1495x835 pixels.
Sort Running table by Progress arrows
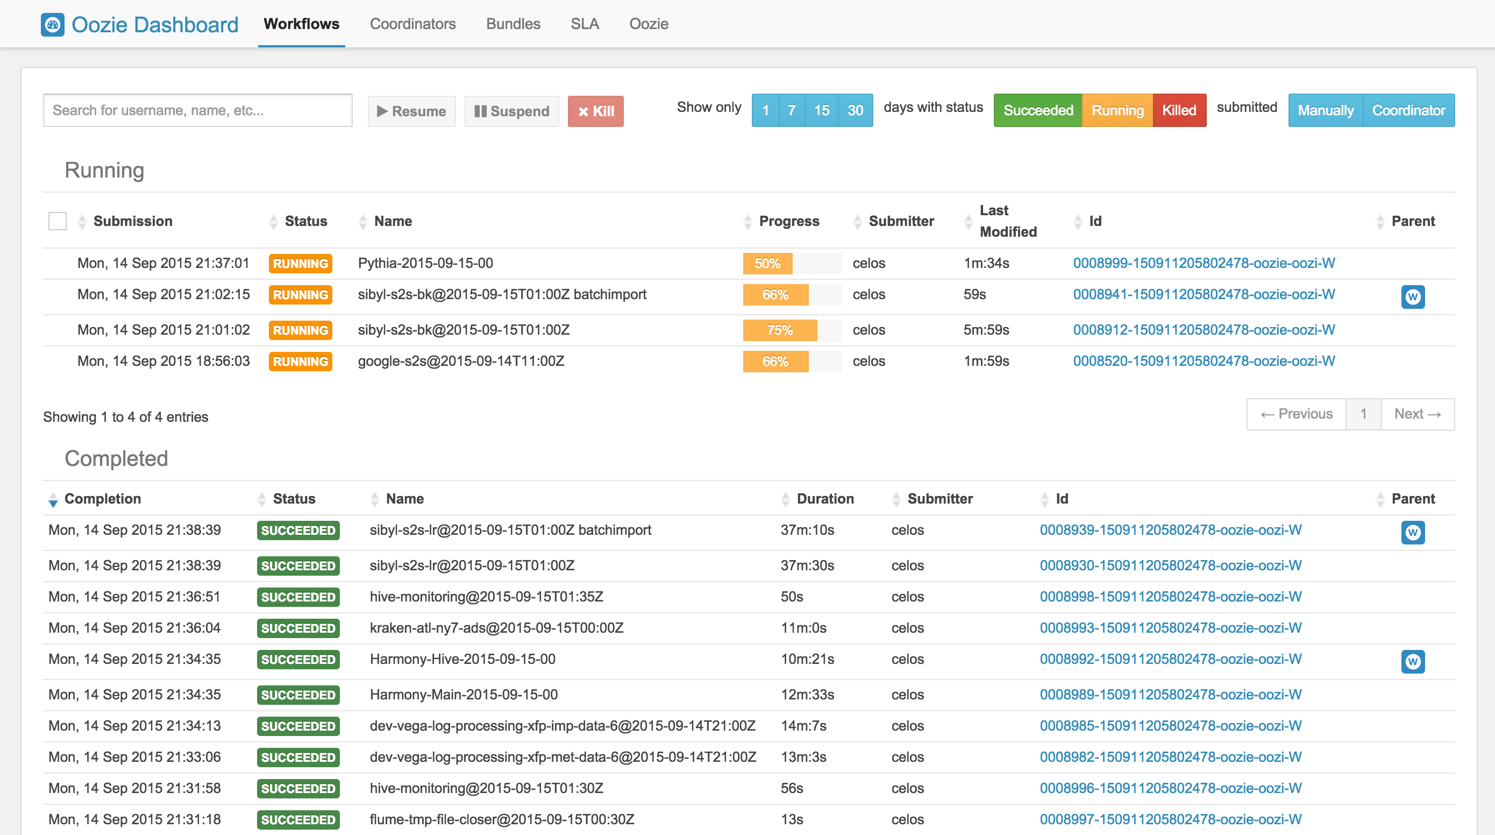(x=747, y=221)
